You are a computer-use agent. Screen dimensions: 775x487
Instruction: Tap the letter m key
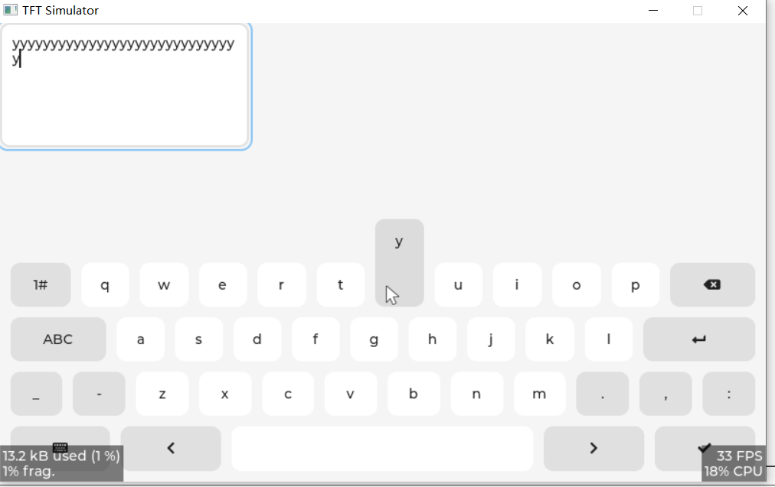click(x=539, y=394)
